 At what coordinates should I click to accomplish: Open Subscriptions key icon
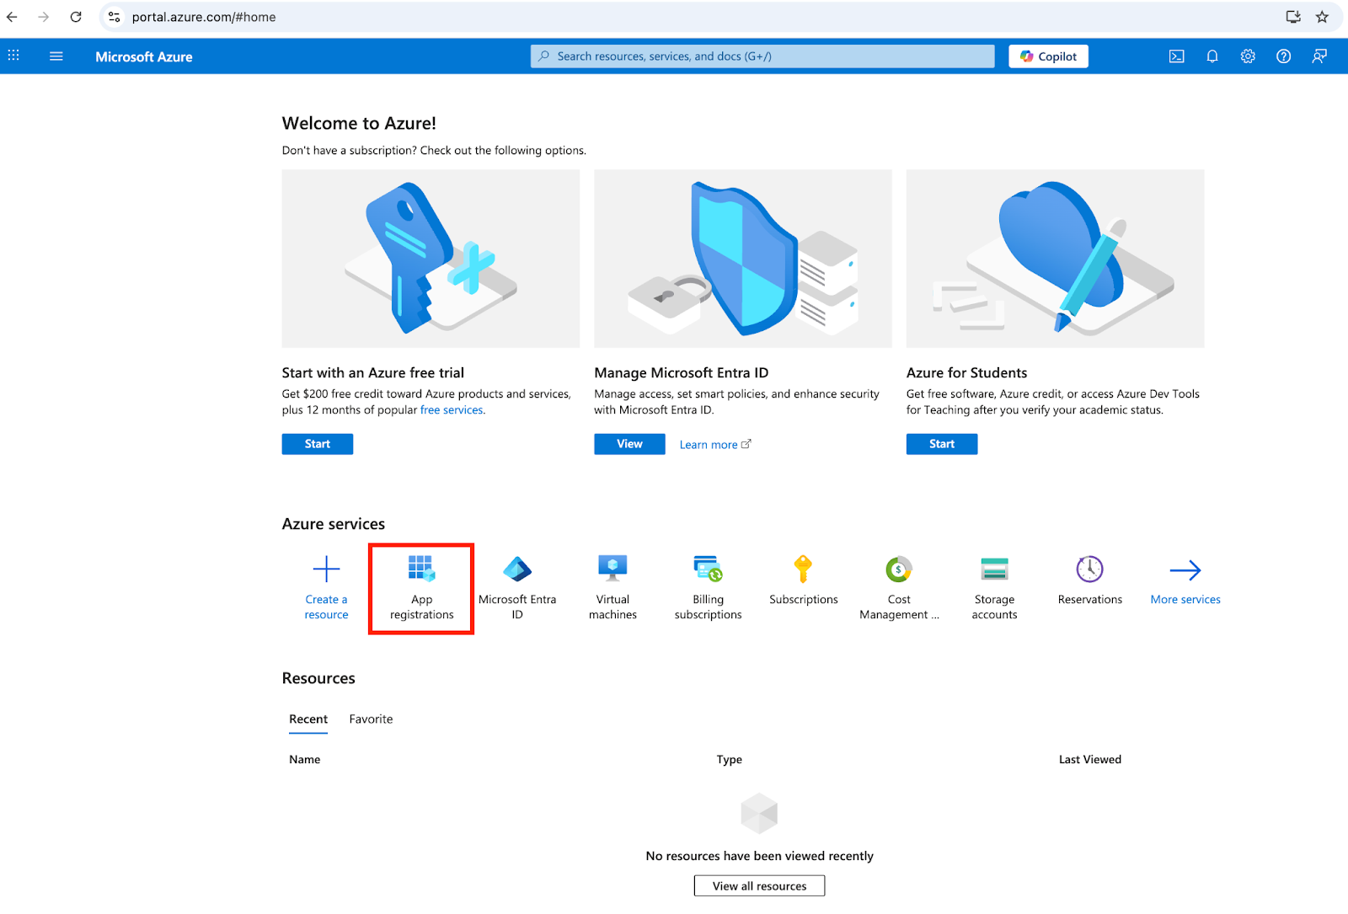coord(803,569)
